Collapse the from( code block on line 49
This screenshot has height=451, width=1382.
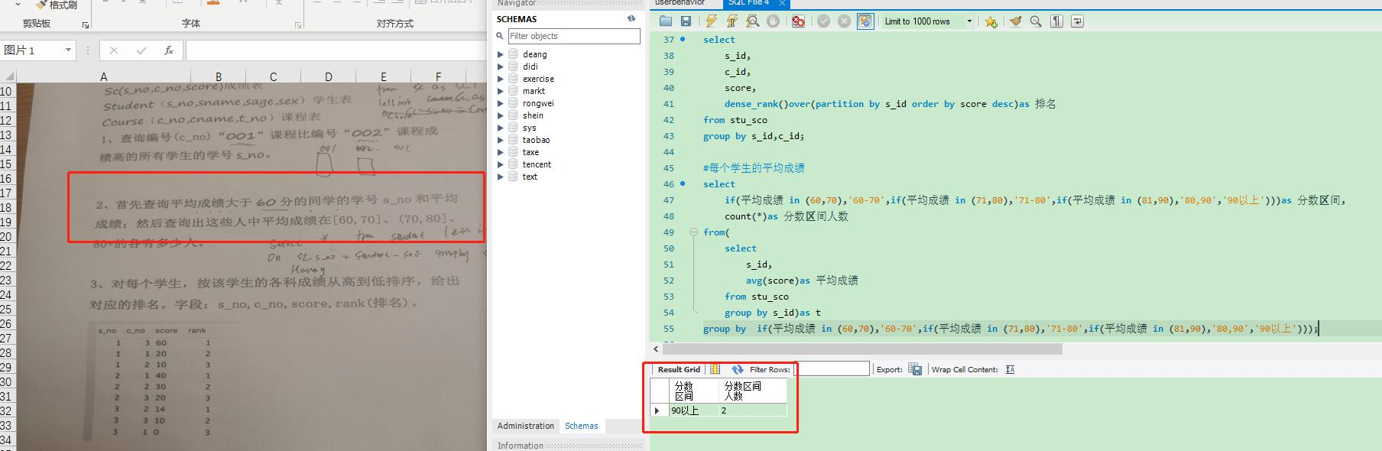693,232
